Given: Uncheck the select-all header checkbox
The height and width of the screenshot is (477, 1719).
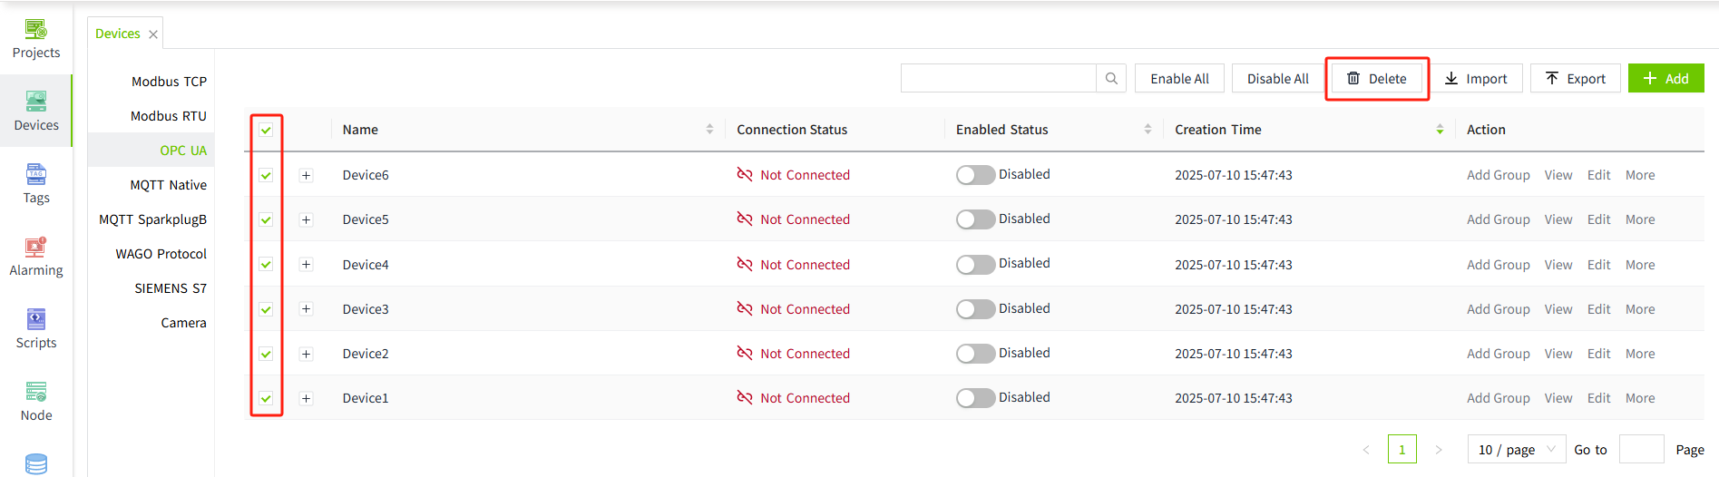Looking at the screenshot, I should tap(266, 130).
